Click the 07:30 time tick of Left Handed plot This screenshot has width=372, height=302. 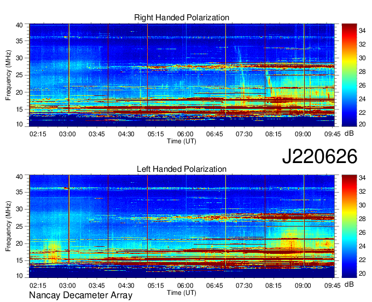pyautogui.click(x=244, y=286)
